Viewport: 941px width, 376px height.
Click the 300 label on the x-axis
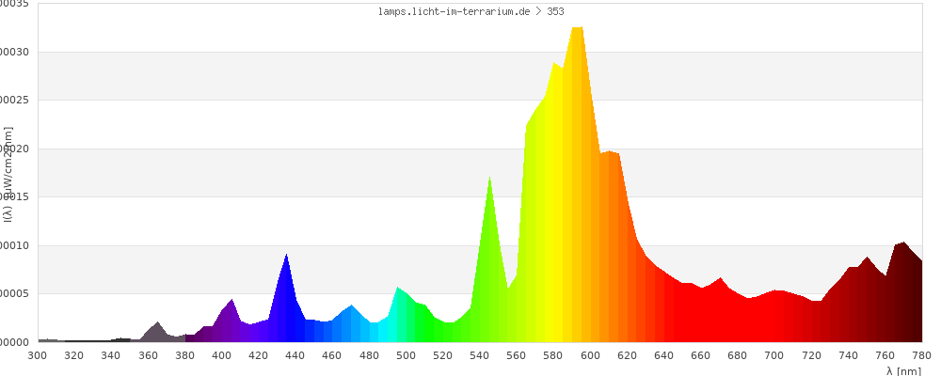click(38, 355)
